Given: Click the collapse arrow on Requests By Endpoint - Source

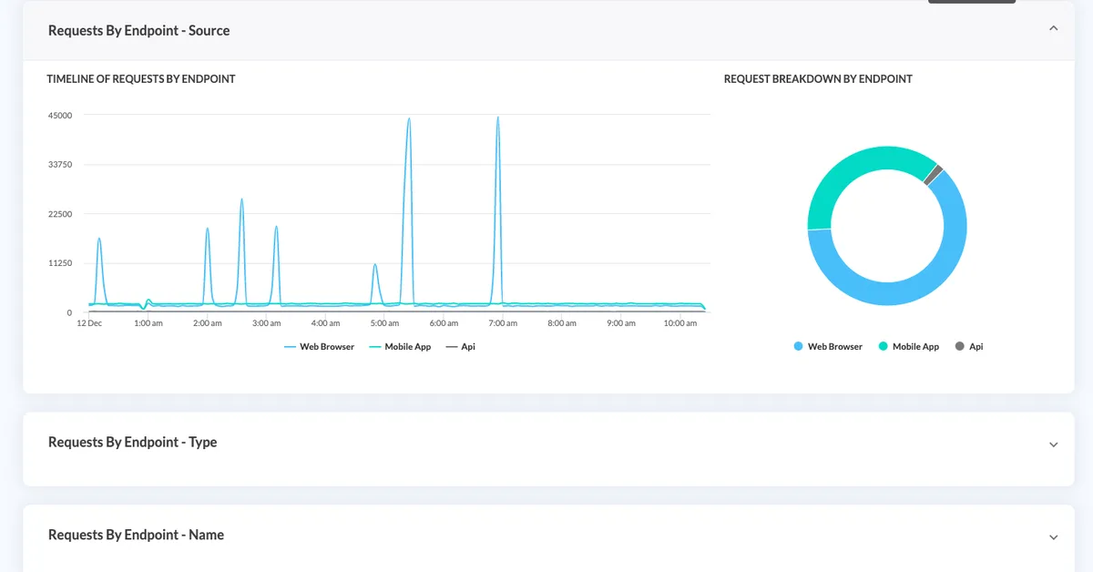Looking at the screenshot, I should tap(1053, 28).
